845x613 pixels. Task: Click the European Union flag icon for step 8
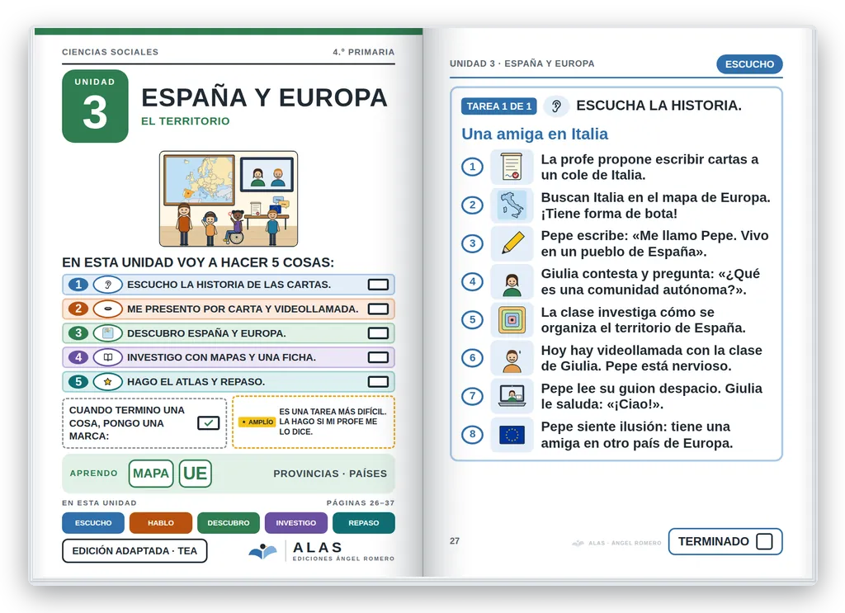coord(512,435)
